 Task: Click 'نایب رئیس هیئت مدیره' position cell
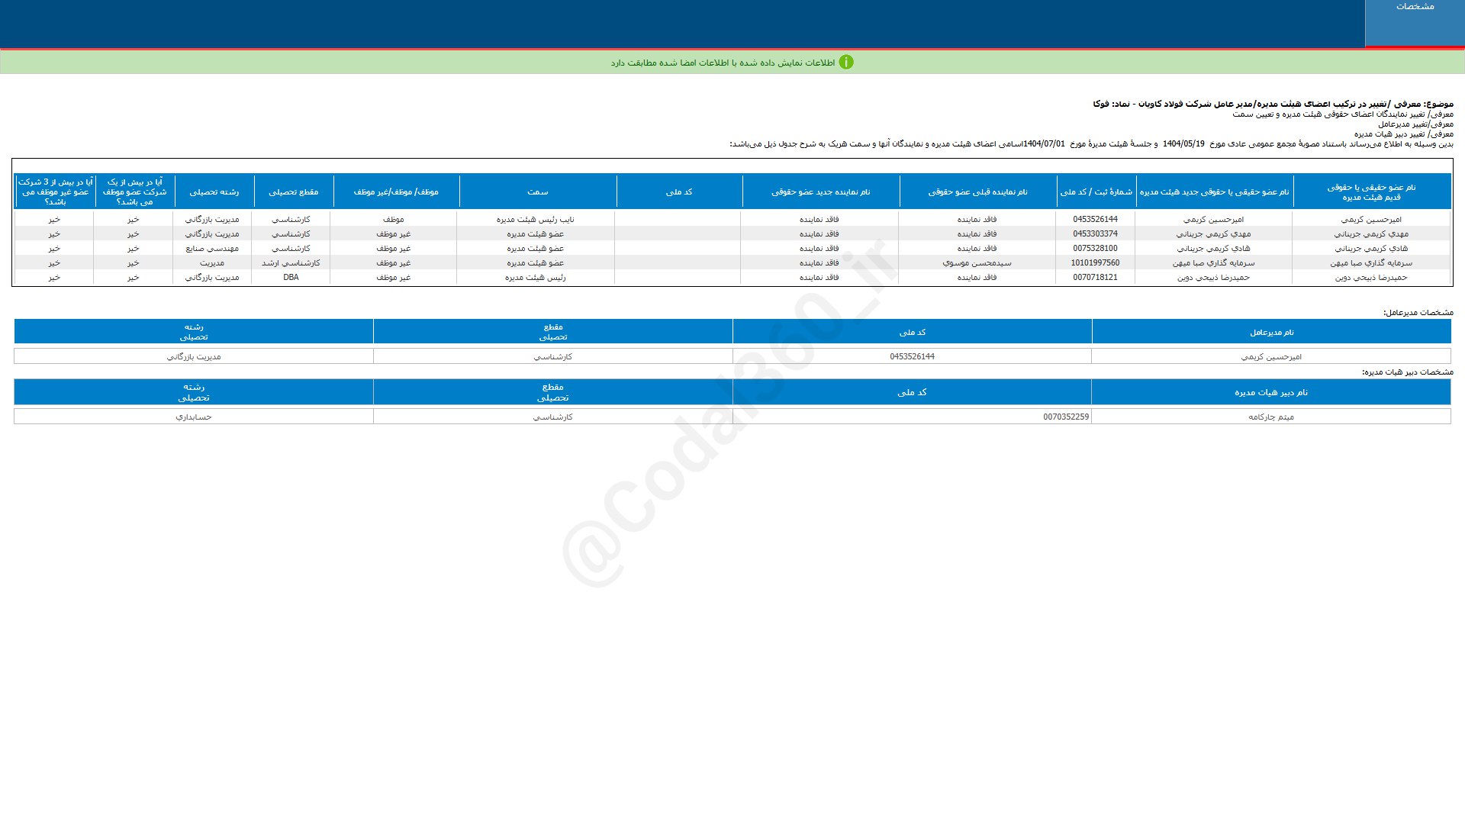(x=535, y=220)
